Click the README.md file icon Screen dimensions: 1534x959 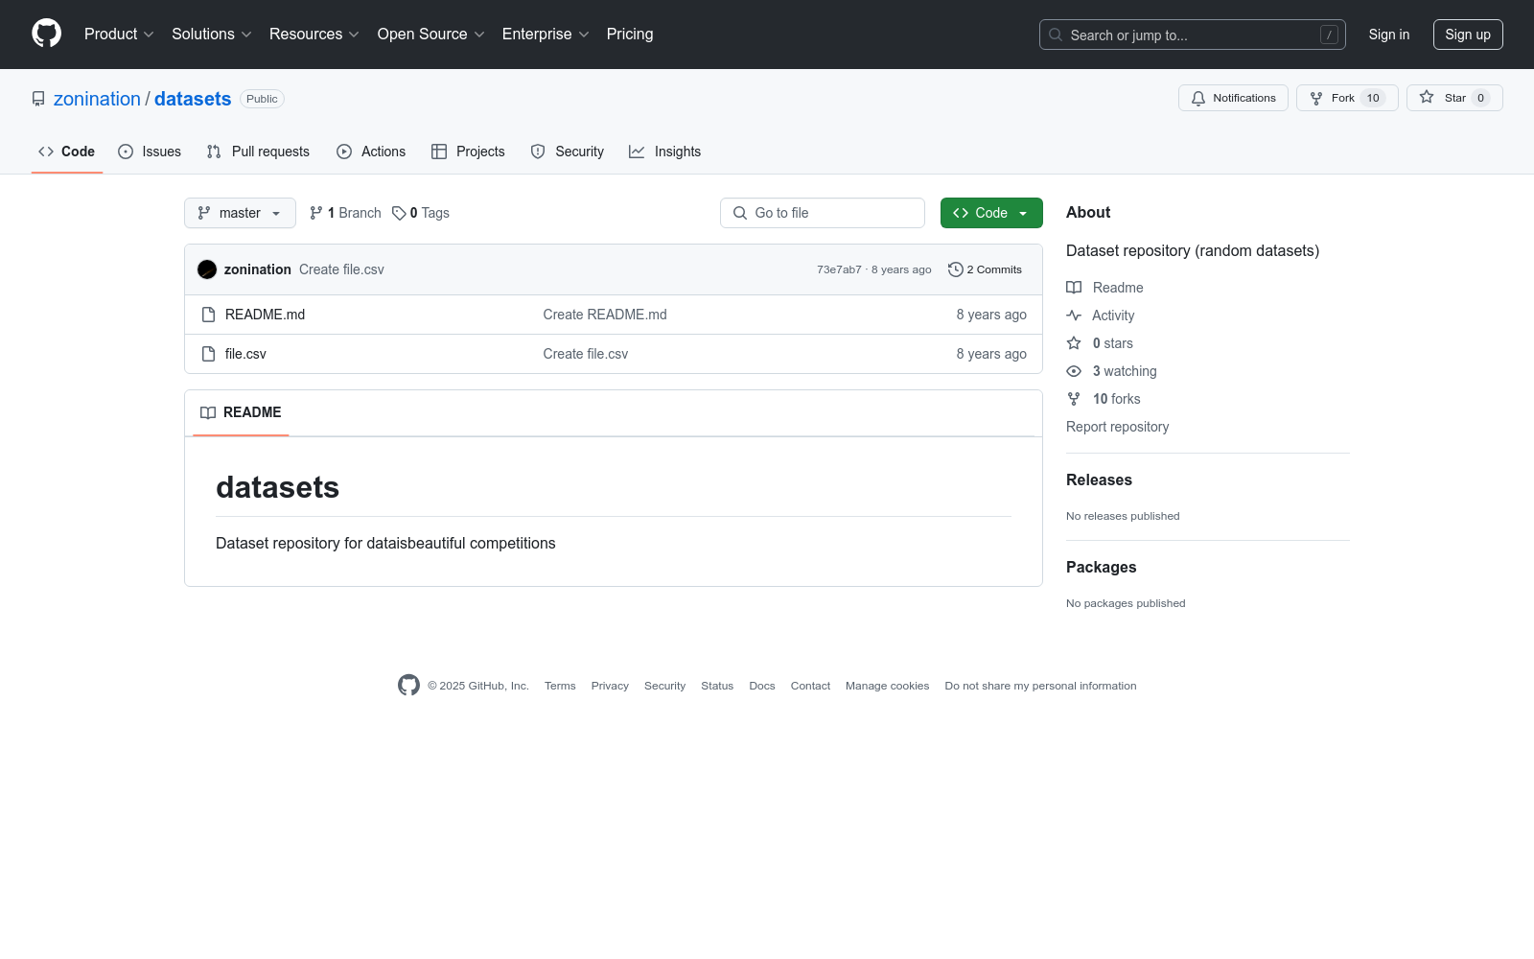click(x=208, y=315)
